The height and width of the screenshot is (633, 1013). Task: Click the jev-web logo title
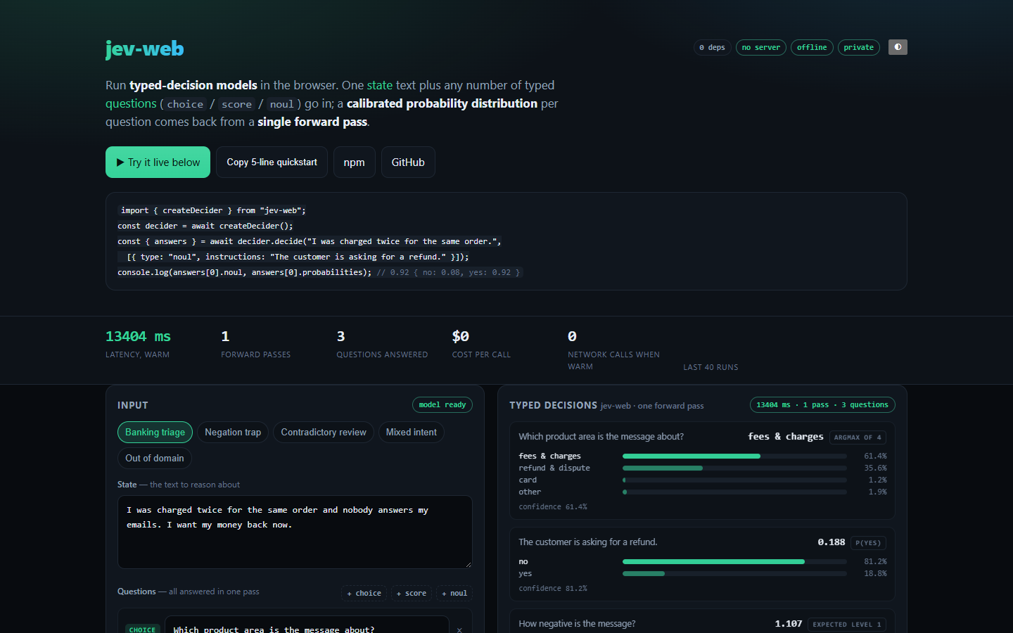144,49
